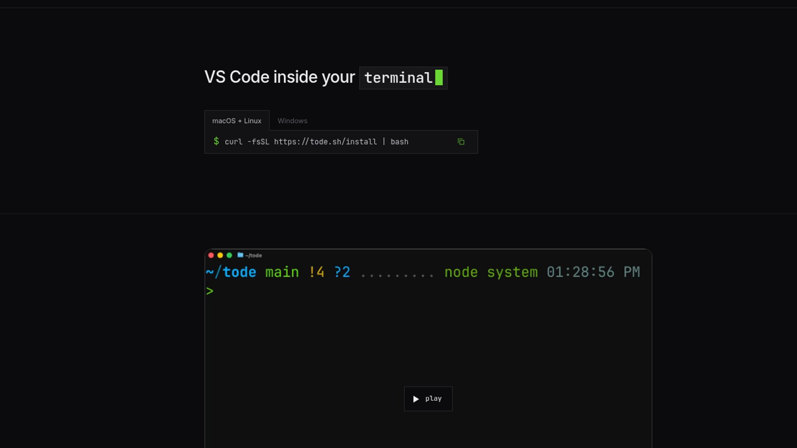Click the 01:28:56 PM timestamp
Screen dimensions: 797x448
(x=593, y=272)
